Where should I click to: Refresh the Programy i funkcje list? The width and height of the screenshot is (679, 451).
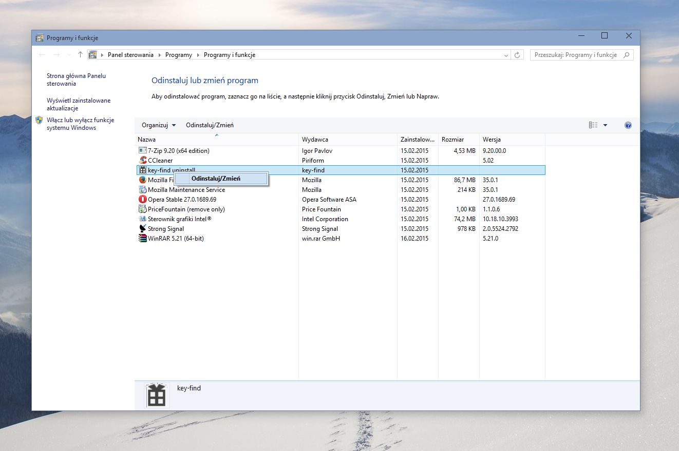(x=517, y=55)
